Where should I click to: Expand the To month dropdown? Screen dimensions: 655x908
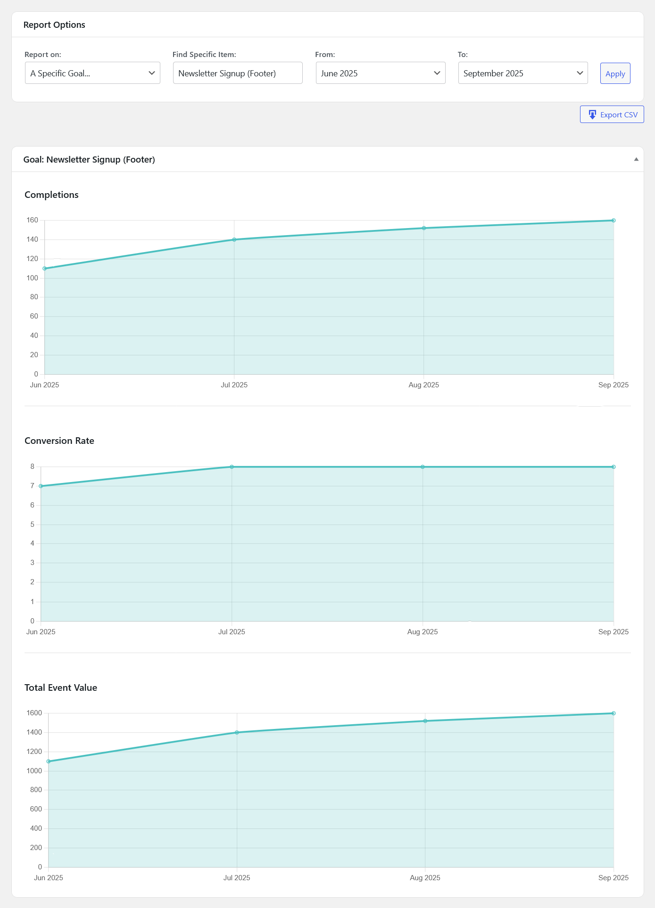point(522,73)
